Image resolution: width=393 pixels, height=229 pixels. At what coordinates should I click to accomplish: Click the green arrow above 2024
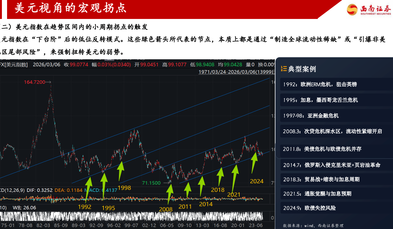click(x=254, y=162)
